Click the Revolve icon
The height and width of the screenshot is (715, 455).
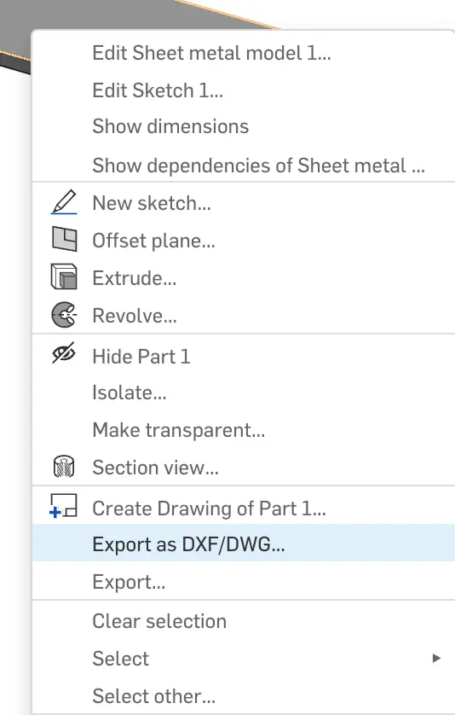pos(64,315)
